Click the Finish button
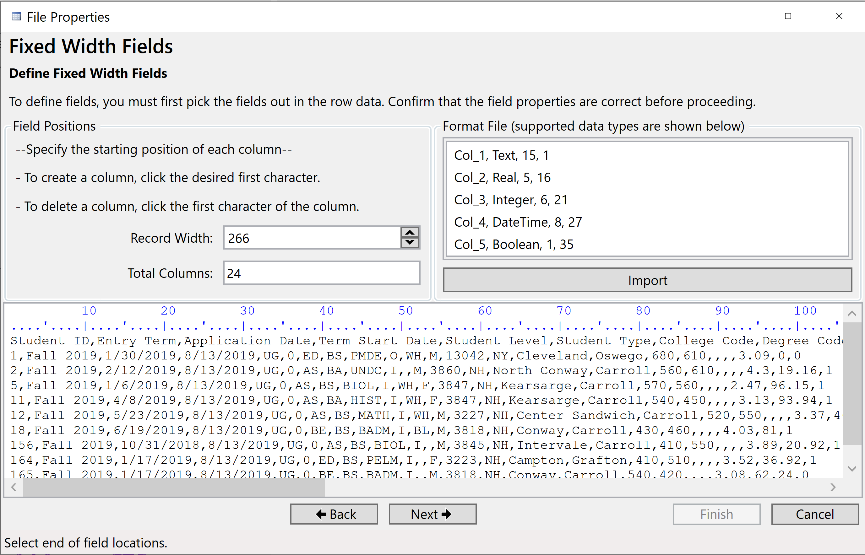Image resolution: width=865 pixels, height=555 pixels. pyautogui.click(x=716, y=514)
